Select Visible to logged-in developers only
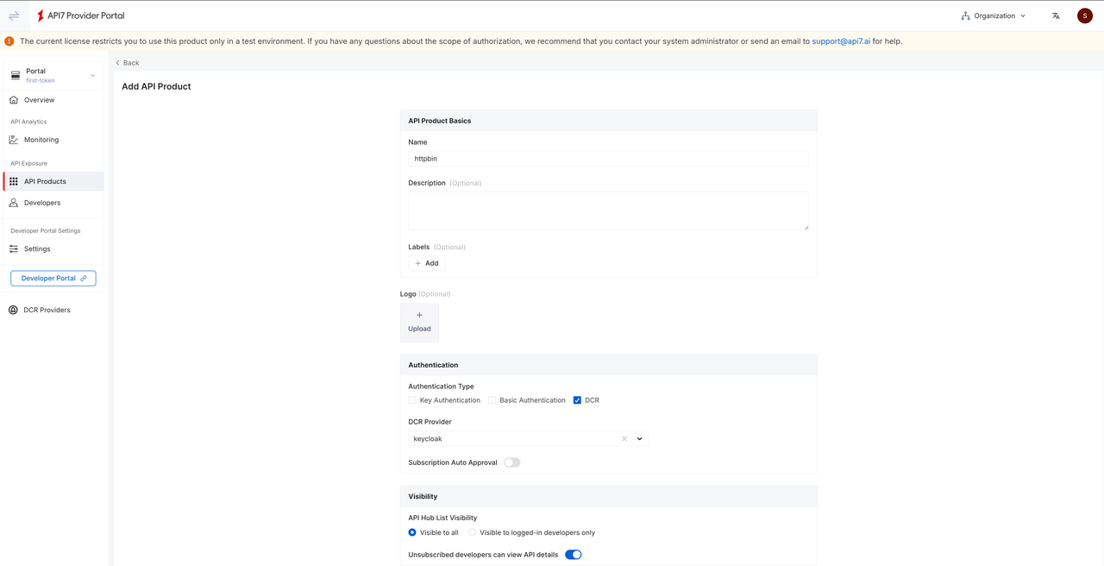Image resolution: width=1104 pixels, height=566 pixels. click(x=472, y=532)
